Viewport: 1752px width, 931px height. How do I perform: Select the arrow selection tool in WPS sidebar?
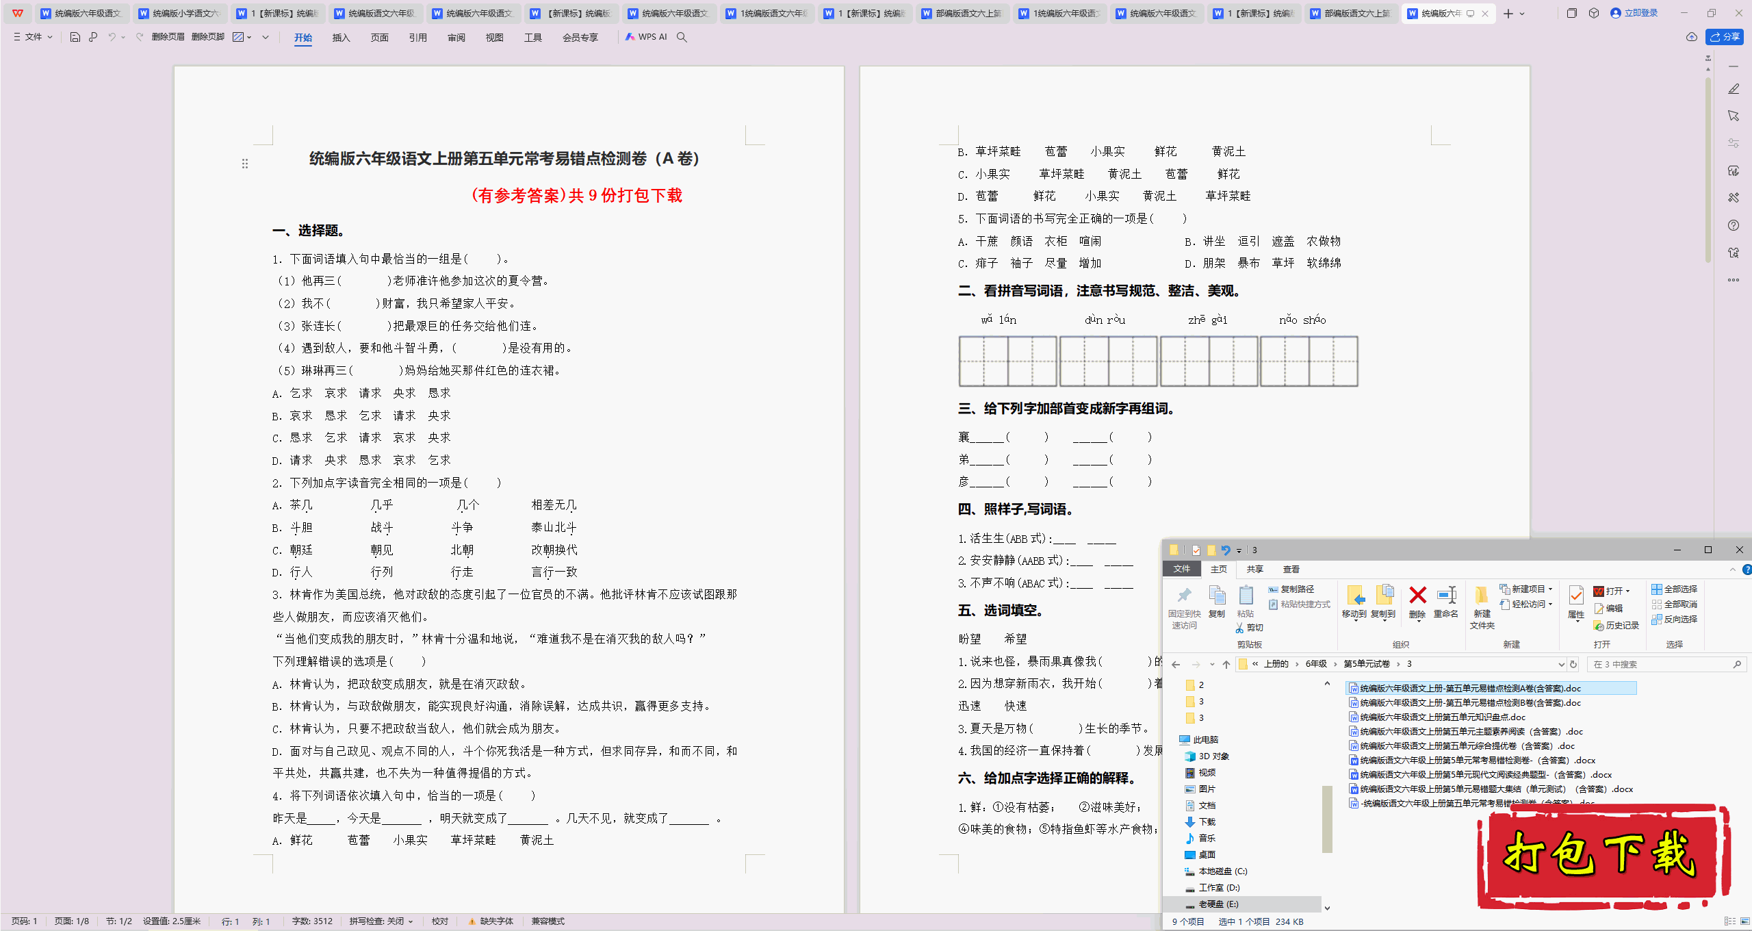pos(1734,116)
